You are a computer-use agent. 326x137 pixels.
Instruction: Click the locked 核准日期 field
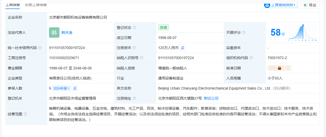pos(279,68)
